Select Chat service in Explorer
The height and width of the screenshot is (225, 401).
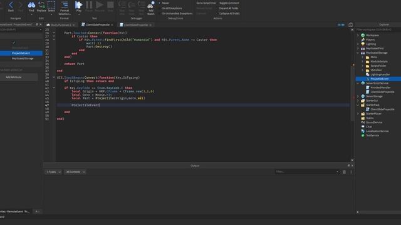pyautogui.click(x=368, y=126)
